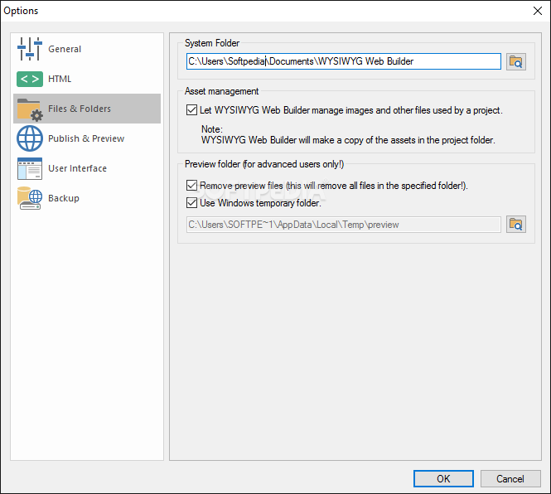This screenshot has width=551, height=494.
Task: Show the Backup settings page
Action: pos(87,198)
